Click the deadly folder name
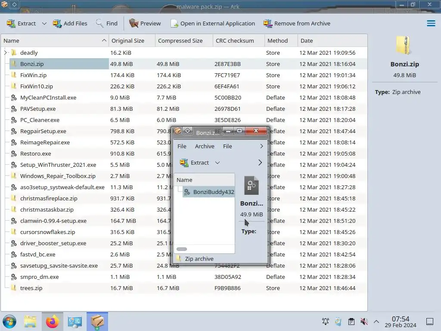 click(x=29, y=53)
